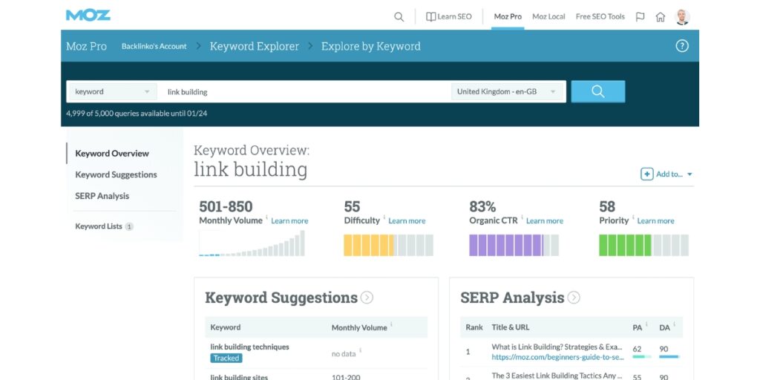Click the Monthly Volume bar chart
Viewport: 760px width, 380px height.
(x=252, y=243)
